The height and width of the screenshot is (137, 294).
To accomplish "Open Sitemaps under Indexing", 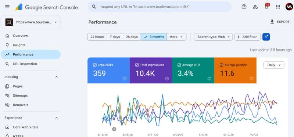I will pos(31,95).
